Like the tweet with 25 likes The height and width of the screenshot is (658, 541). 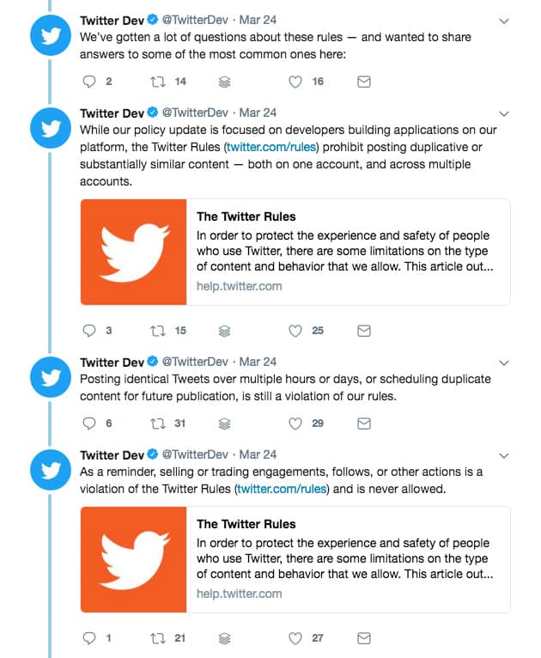[x=295, y=330]
